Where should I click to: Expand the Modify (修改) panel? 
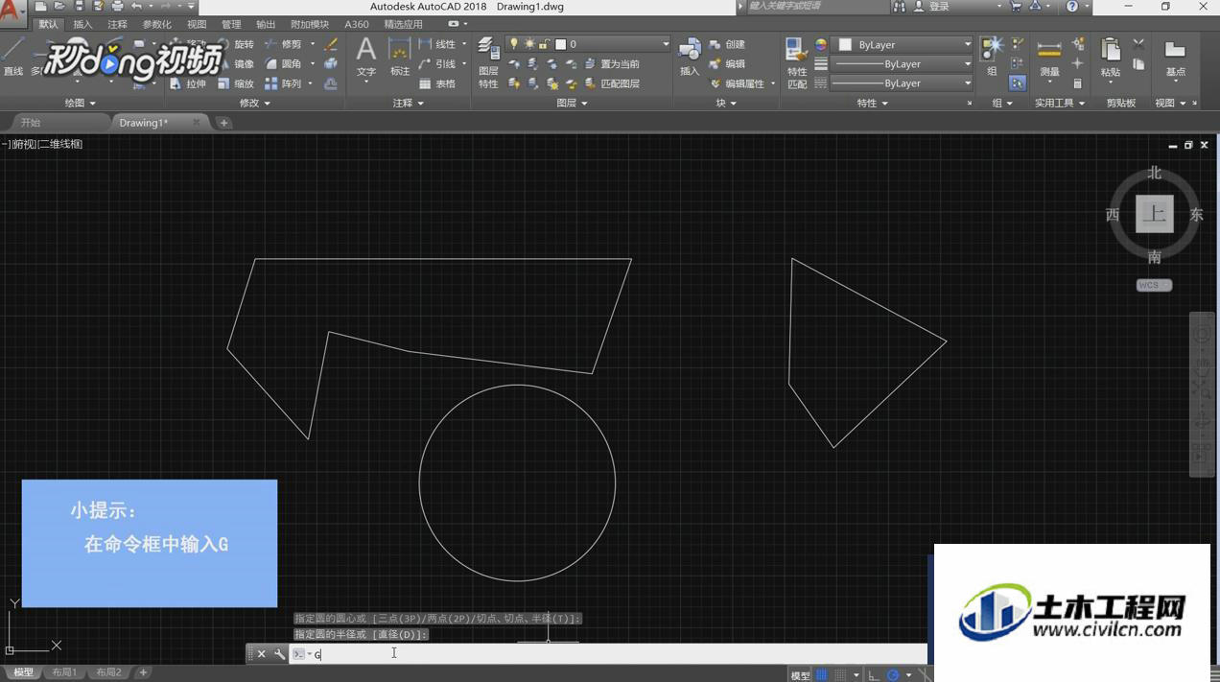pos(254,103)
